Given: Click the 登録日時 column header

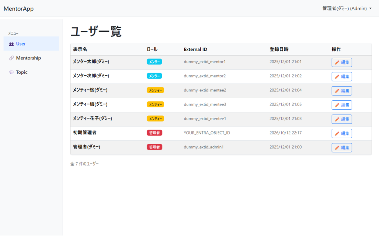Looking at the screenshot, I should pos(279,49).
